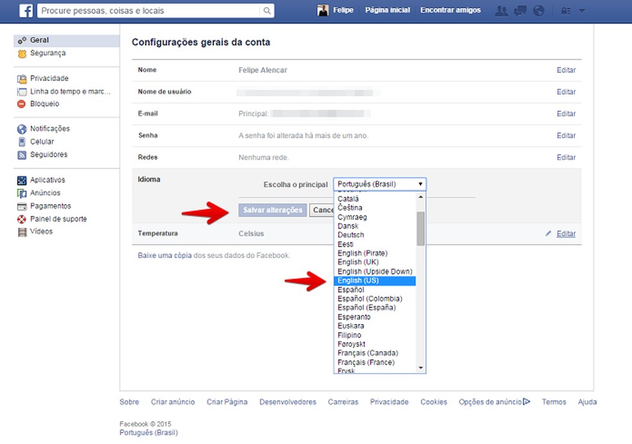Click the language list scroll down arrow
This screenshot has height=444, width=632.
(x=421, y=368)
